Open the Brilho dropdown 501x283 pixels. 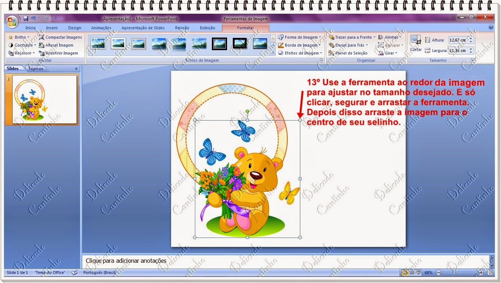tap(19, 37)
